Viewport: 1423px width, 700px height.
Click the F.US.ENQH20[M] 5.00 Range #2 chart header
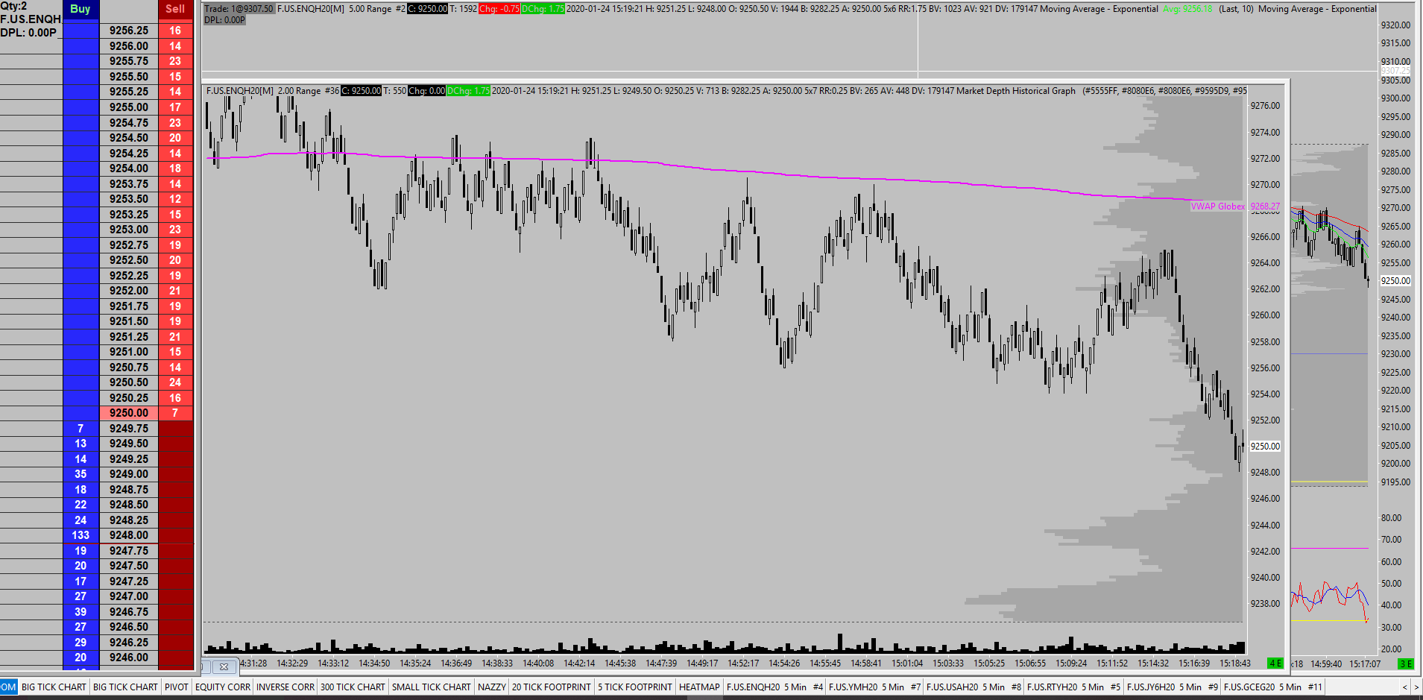341,9
